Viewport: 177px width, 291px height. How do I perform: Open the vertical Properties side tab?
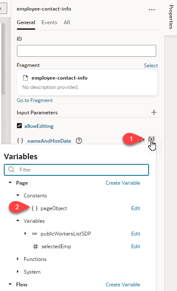point(171,17)
